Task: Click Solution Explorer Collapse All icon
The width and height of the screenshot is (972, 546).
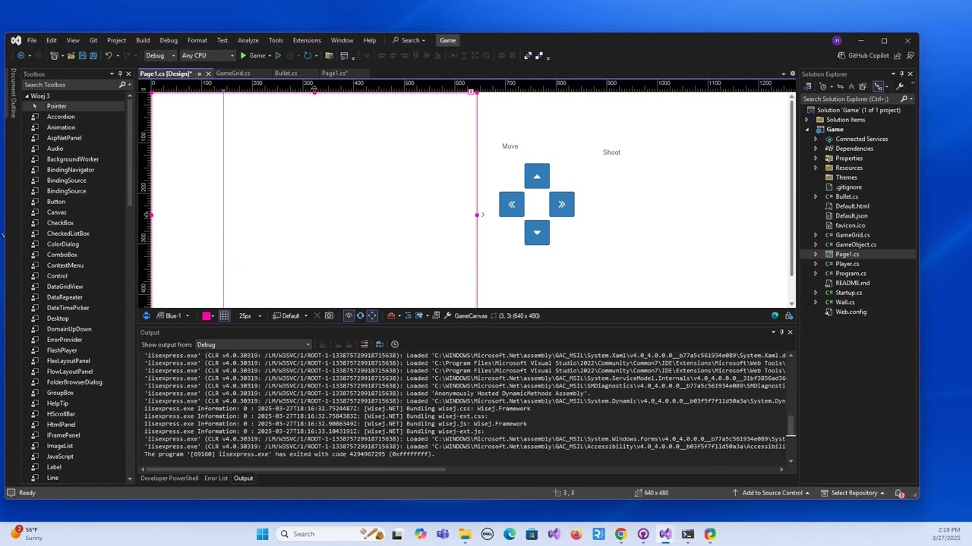Action: point(851,86)
